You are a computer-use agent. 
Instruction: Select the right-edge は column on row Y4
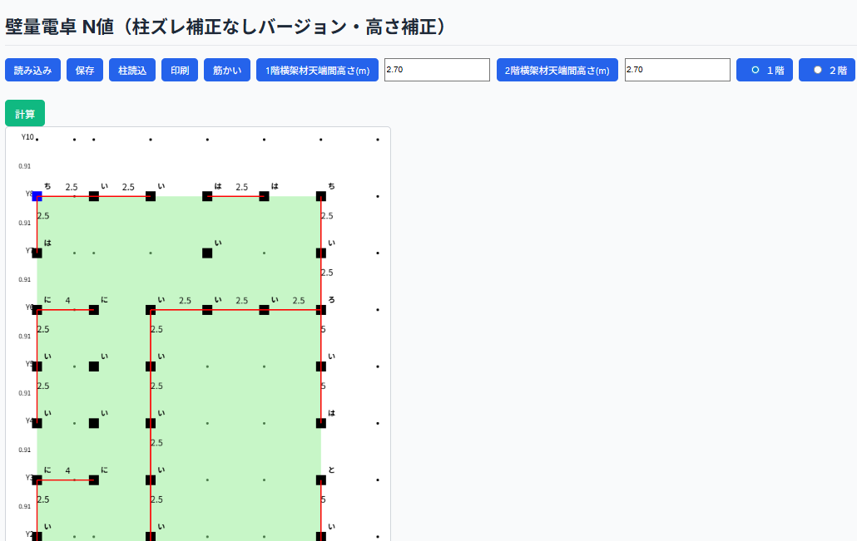click(x=321, y=423)
